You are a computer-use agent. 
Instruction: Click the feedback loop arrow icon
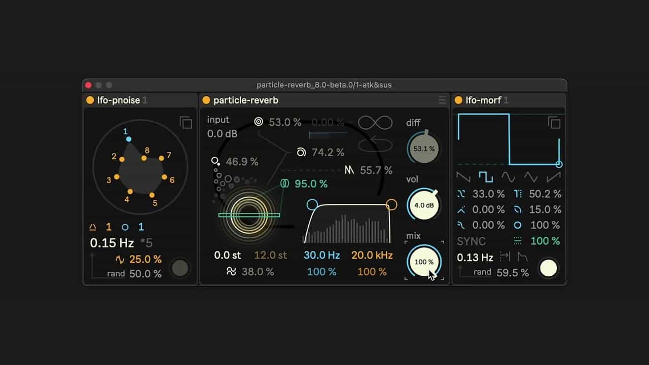tap(375, 144)
